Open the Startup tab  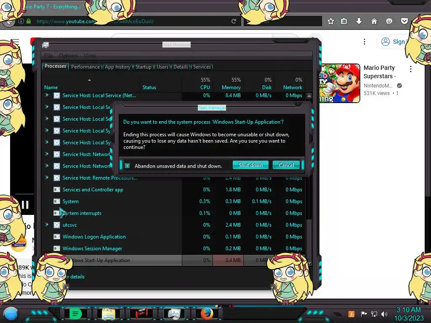click(143, 67)
